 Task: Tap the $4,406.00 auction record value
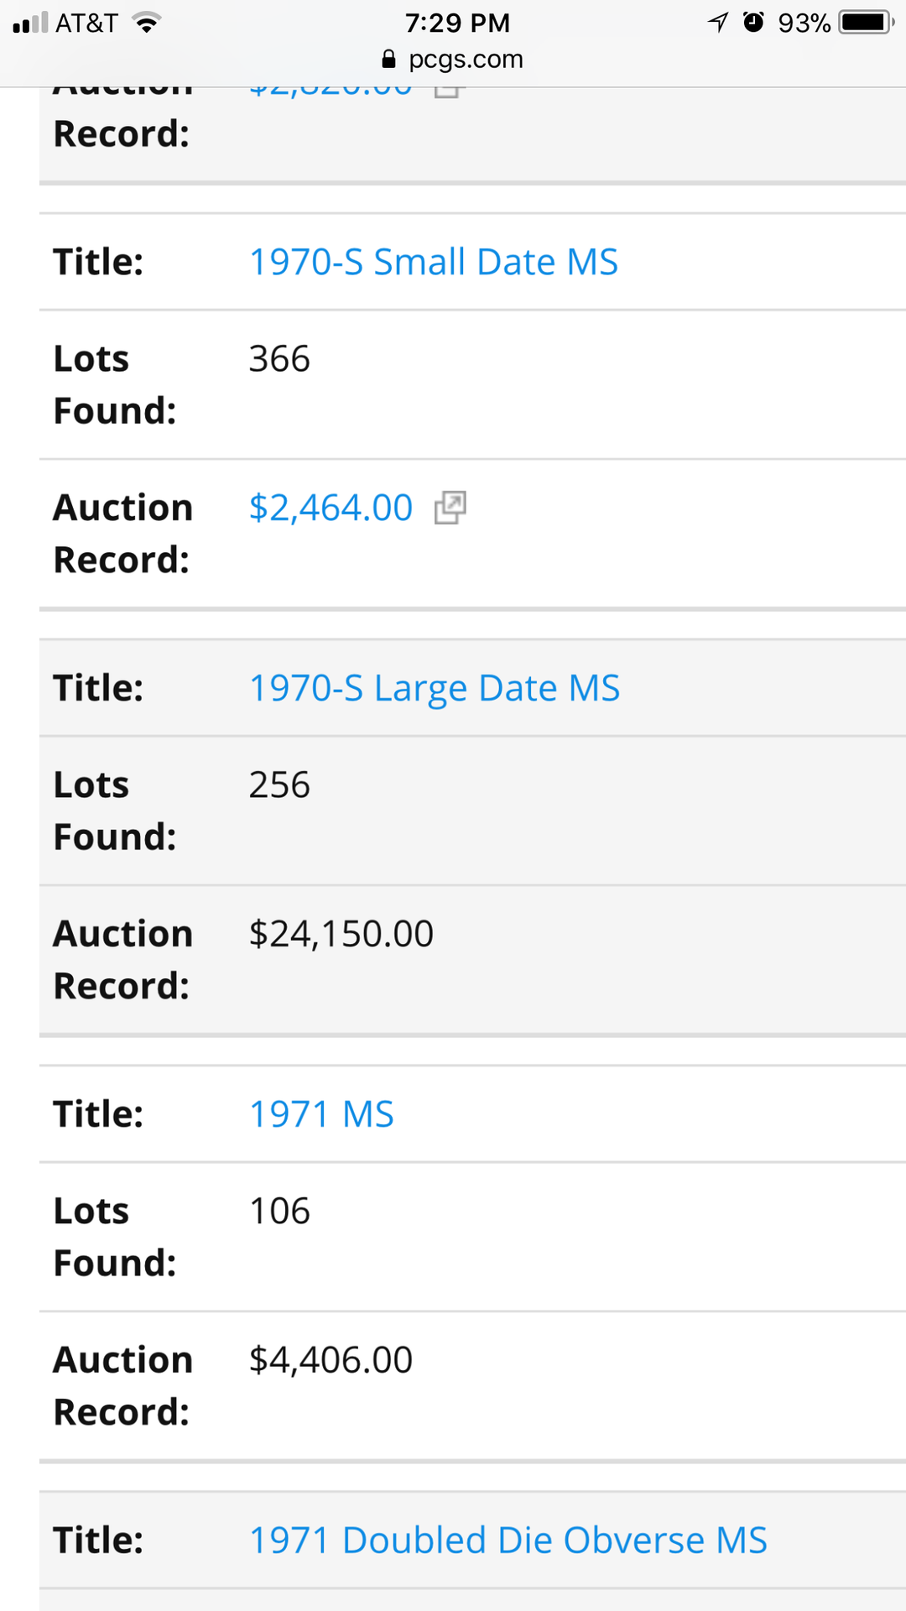click(331, 1360)
